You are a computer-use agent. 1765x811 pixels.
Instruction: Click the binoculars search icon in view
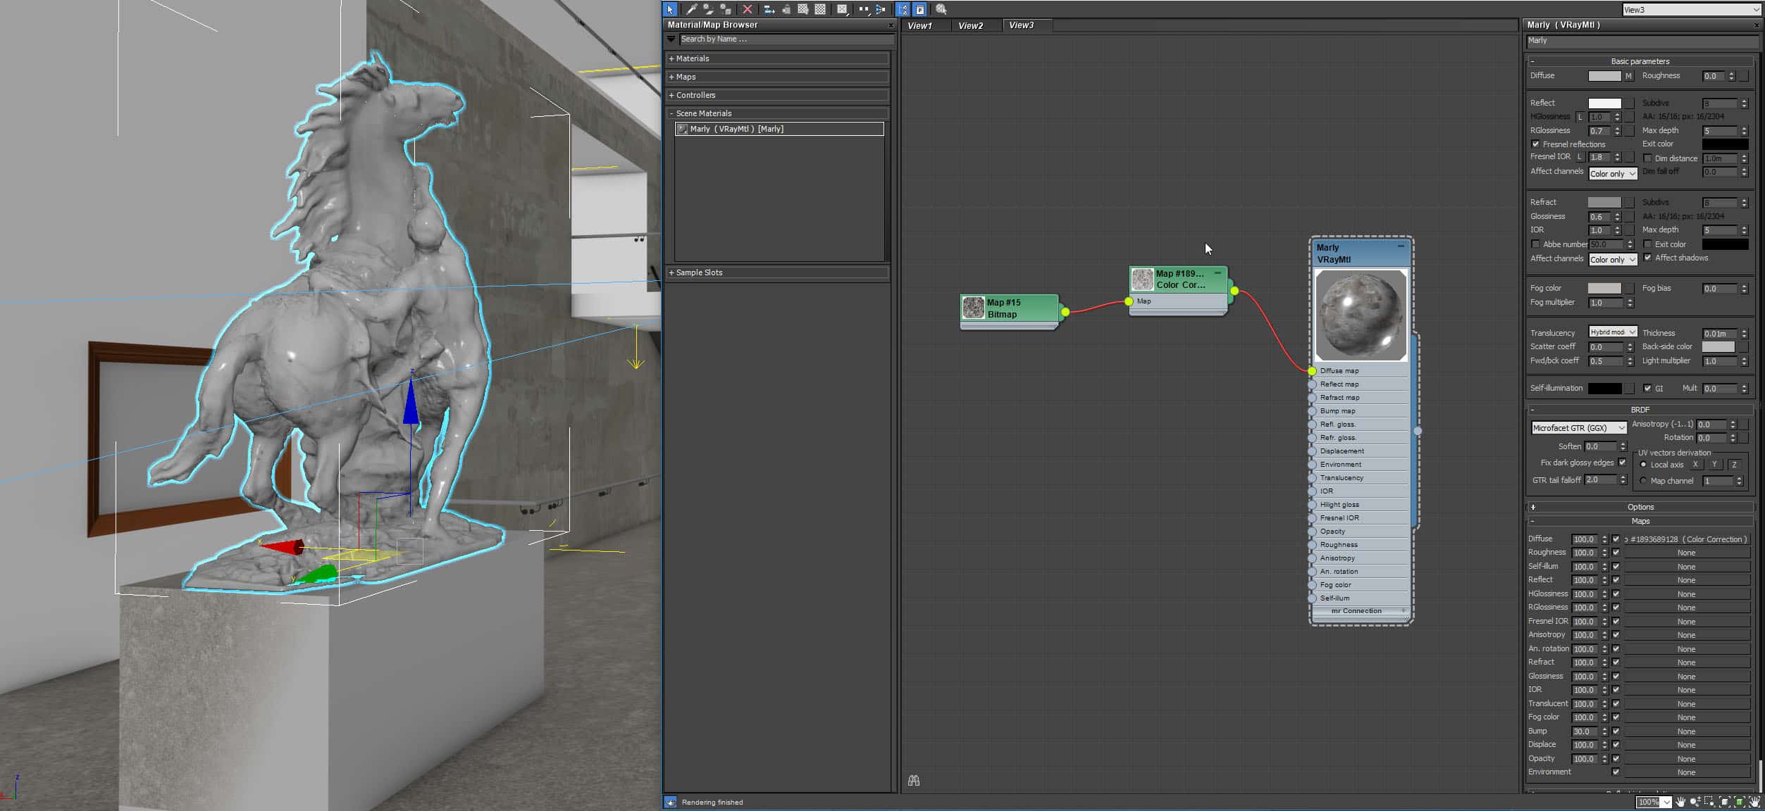pyautogui.click(x=914, y=781)
